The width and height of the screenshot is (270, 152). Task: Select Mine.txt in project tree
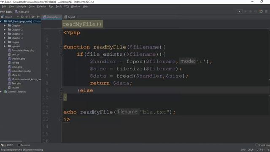click(14, 75)
